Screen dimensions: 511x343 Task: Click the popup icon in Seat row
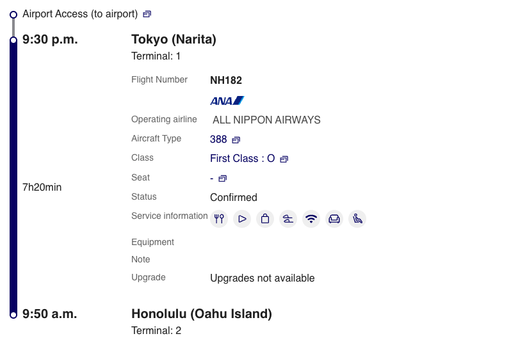click(x=223, y=178)
